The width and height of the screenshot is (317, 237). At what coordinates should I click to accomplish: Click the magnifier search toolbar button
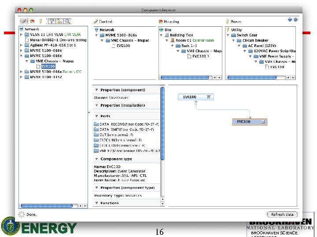[67, 21]
